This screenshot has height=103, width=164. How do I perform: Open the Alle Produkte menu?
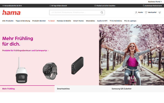pos(8,21)
